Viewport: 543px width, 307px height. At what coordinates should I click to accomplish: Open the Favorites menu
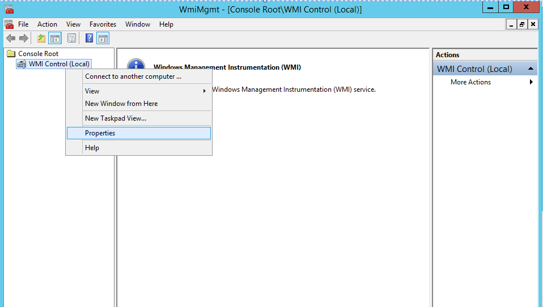(103, 24)
